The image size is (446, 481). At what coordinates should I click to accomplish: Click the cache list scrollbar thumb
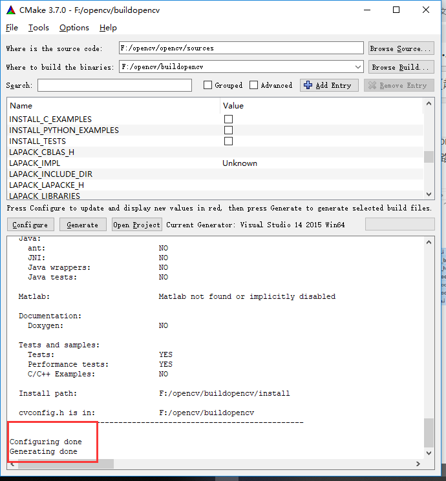[429, 157]
